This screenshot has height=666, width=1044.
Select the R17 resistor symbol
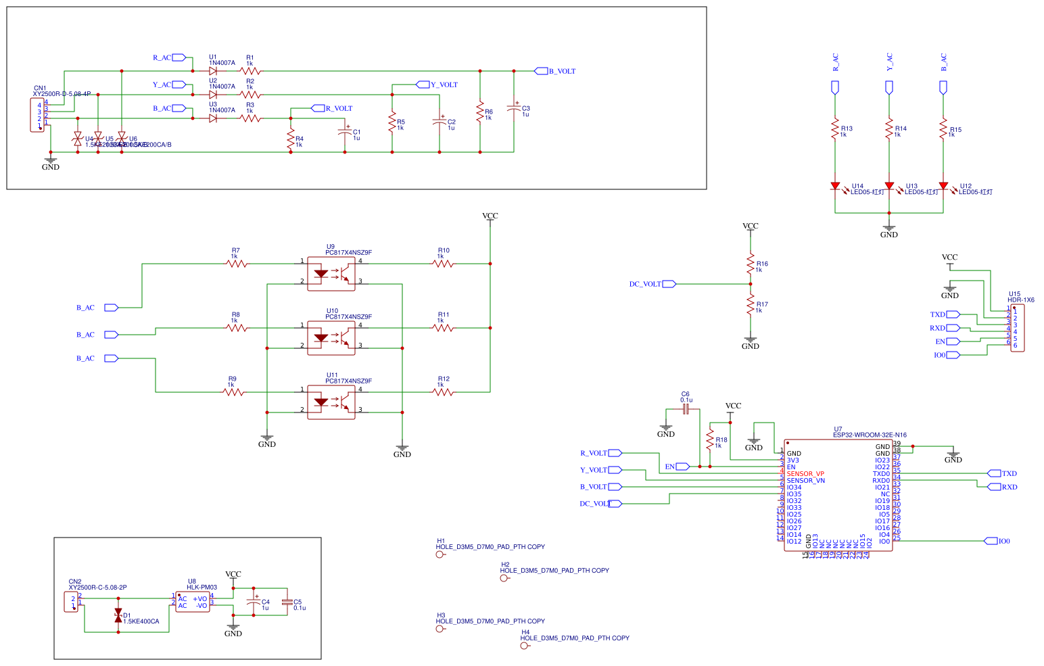pos(751,304)
